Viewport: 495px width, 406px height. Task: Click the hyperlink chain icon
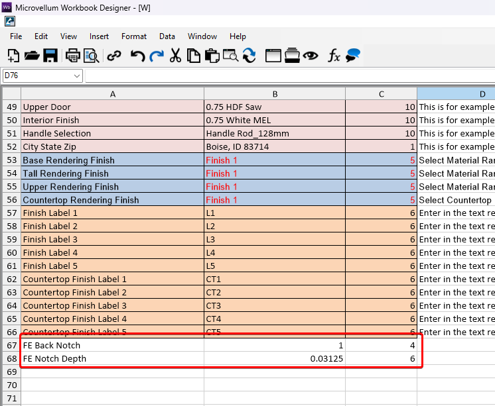pyautogui.click(x=114, y=56)
